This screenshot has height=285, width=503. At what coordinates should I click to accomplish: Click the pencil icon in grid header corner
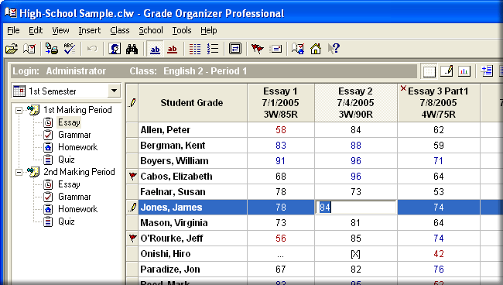(132, 103)
